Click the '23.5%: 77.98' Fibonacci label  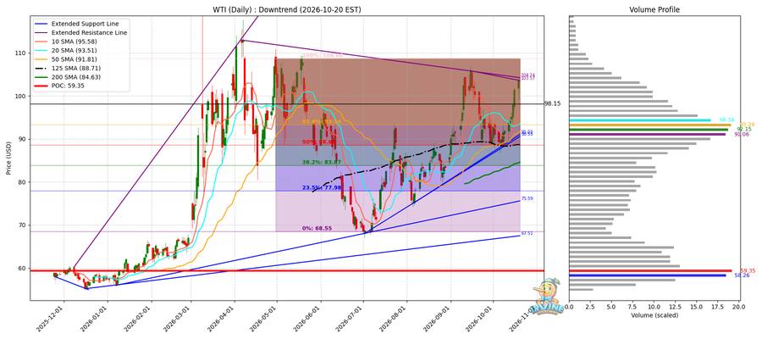321,187
